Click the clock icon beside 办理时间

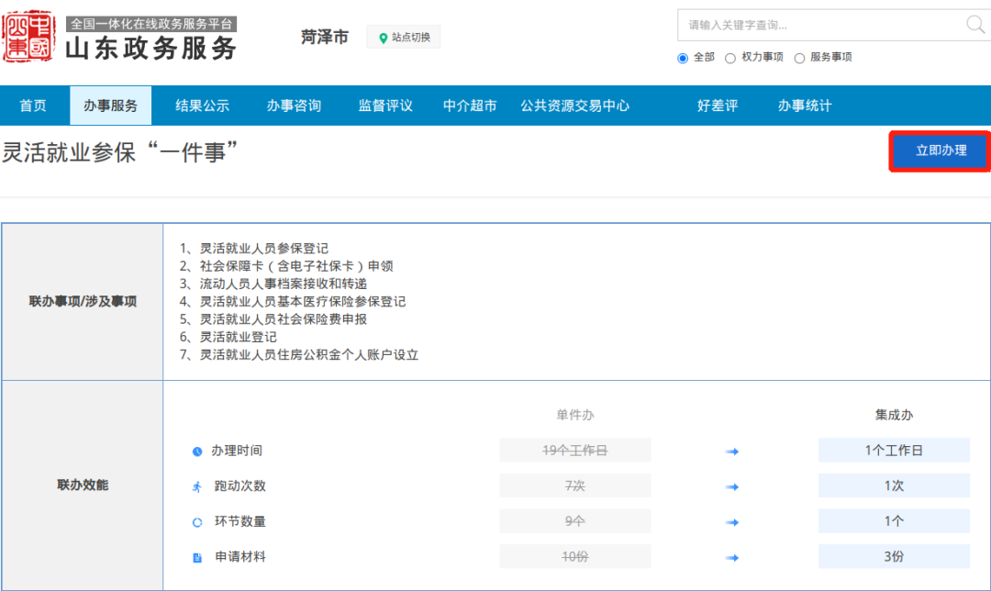pyautogui.click(x=197, y=452)
